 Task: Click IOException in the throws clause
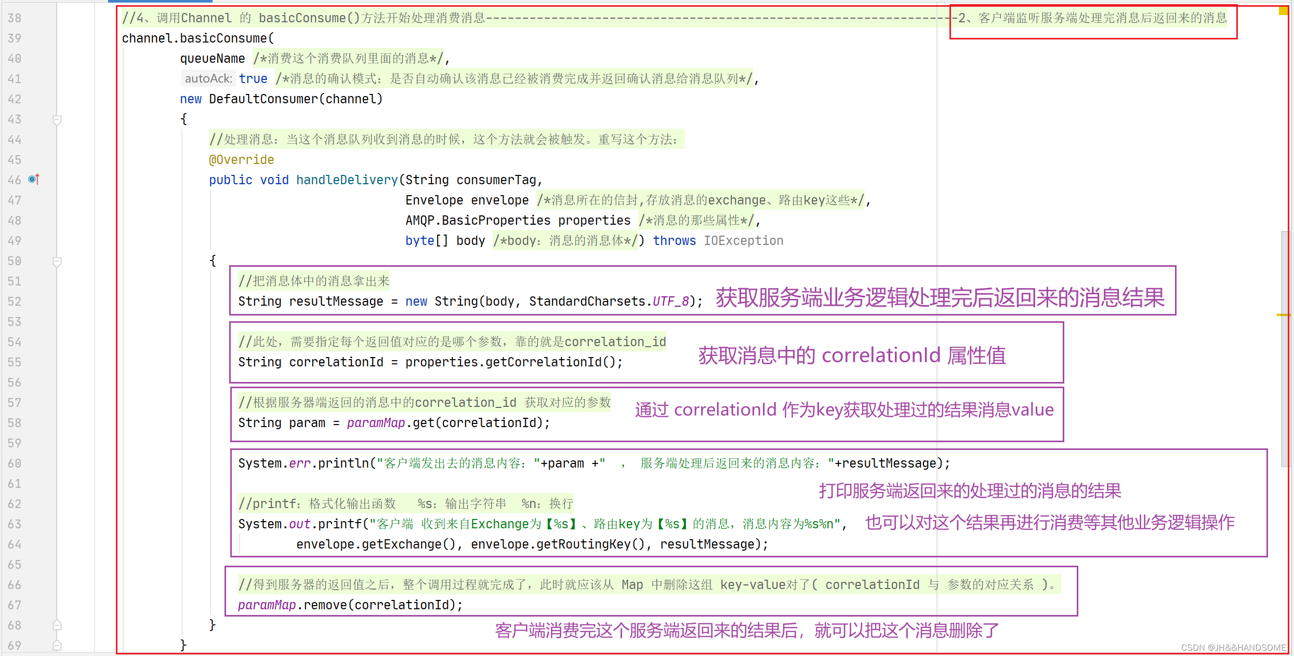coord(743,241)
